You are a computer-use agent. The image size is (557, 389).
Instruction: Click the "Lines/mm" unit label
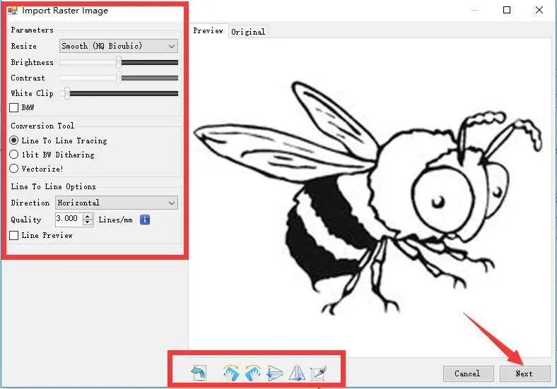[x=115, y=220]
